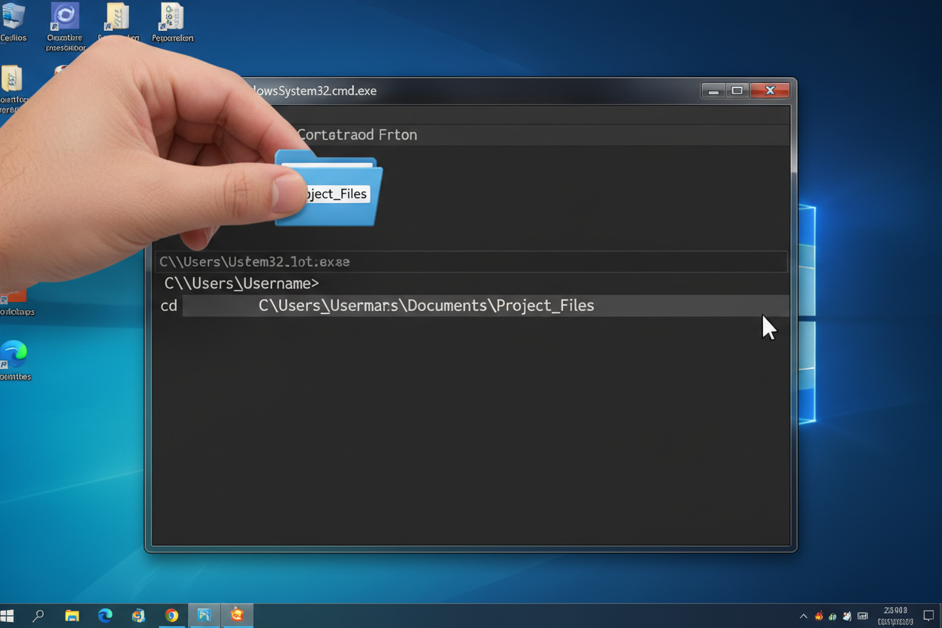Maximize the cmd.exe window
The width and height of the screenshot is (942, 628).
point(737,91)
